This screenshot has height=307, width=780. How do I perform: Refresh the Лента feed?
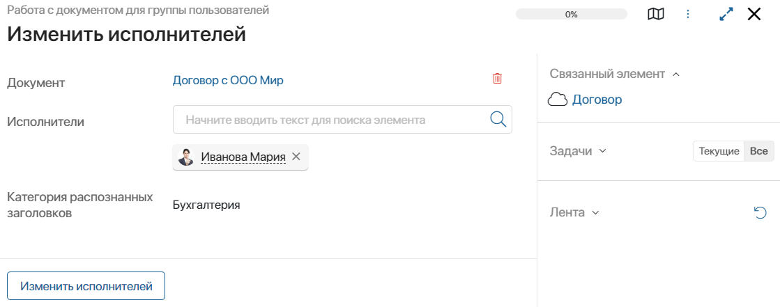click(760, 213)
